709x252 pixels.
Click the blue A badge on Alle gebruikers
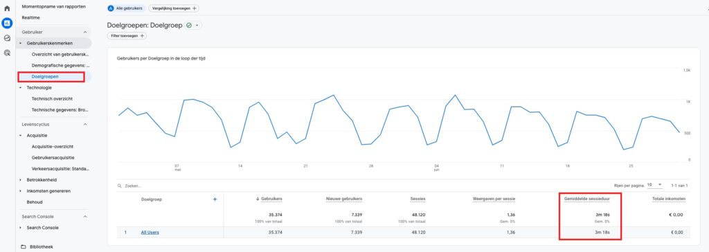111,8
